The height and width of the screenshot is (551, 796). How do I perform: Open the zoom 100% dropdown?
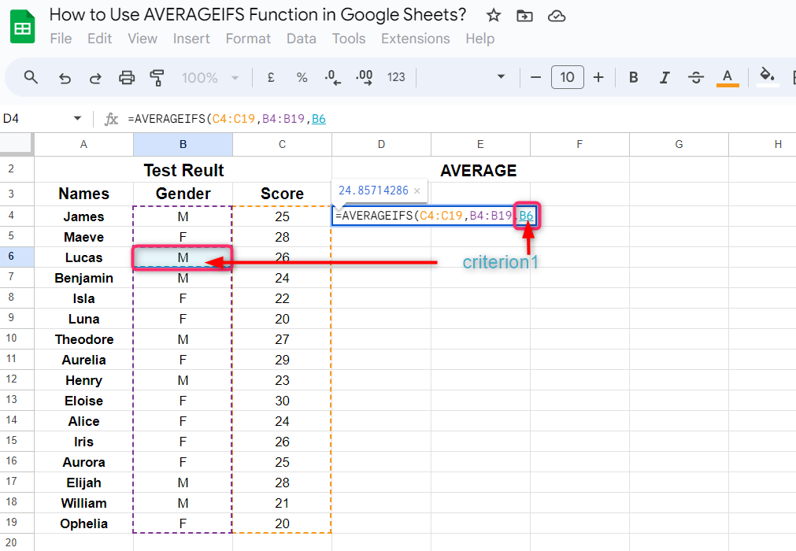pos(210,78)
